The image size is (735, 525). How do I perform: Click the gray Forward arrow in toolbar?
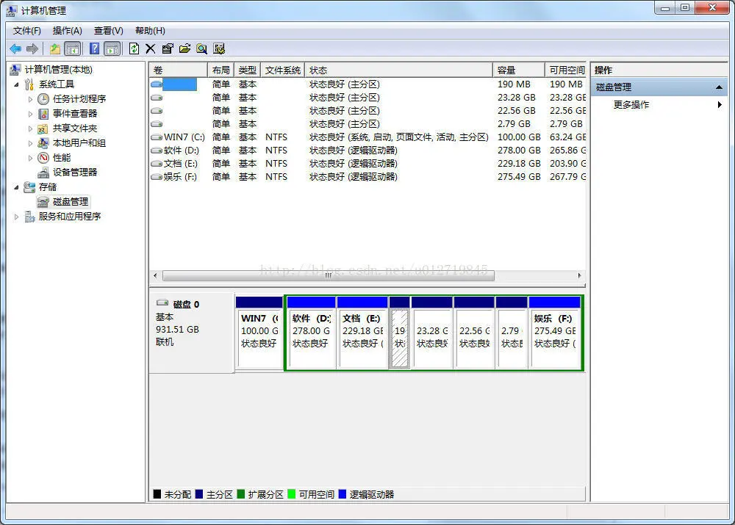point(32,48)
